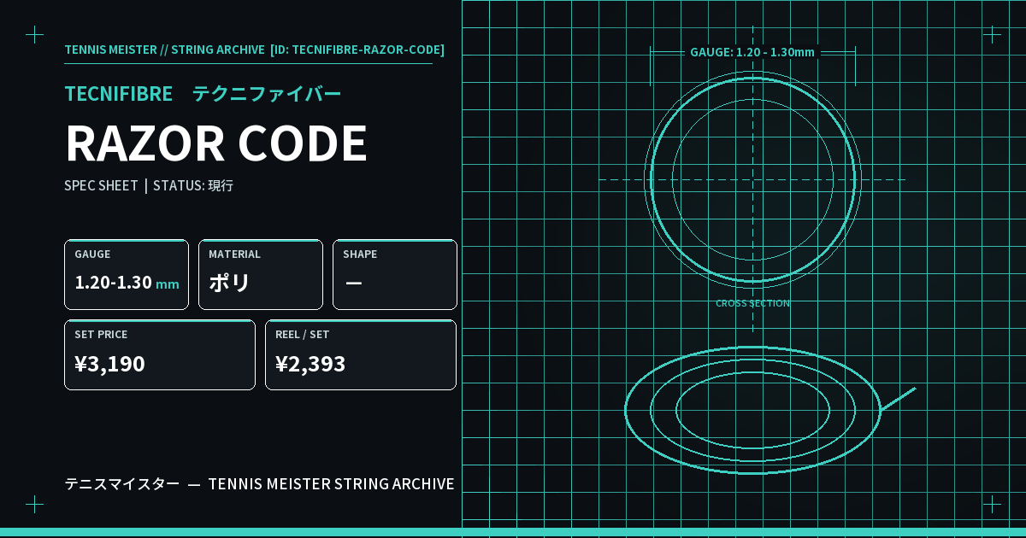This screenshot has width=1026, height=538.
Task: Click the brand name 'TECNIFIBRE'
Action: [x=119, y=94]
